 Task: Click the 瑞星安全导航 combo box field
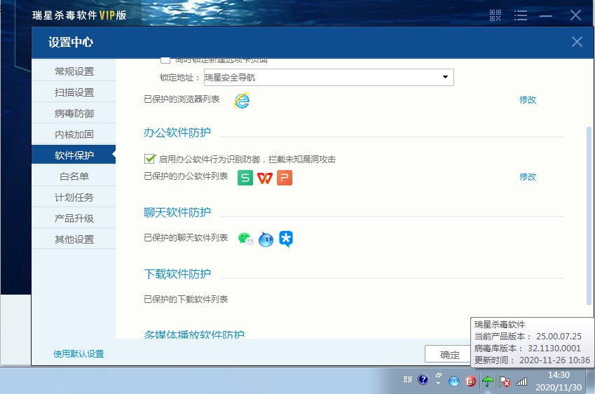click(x=329, y=77)
